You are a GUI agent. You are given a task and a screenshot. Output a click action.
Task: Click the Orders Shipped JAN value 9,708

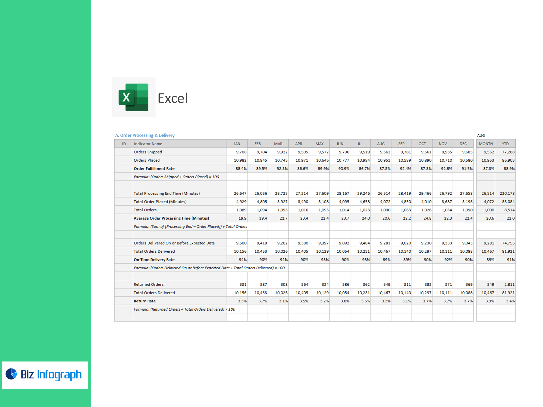coord(241,152)
